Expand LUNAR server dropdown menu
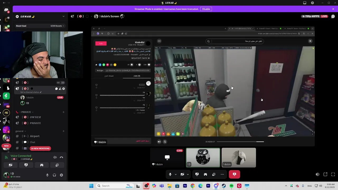Screen dimensions: 338x190 click(63, 16)
